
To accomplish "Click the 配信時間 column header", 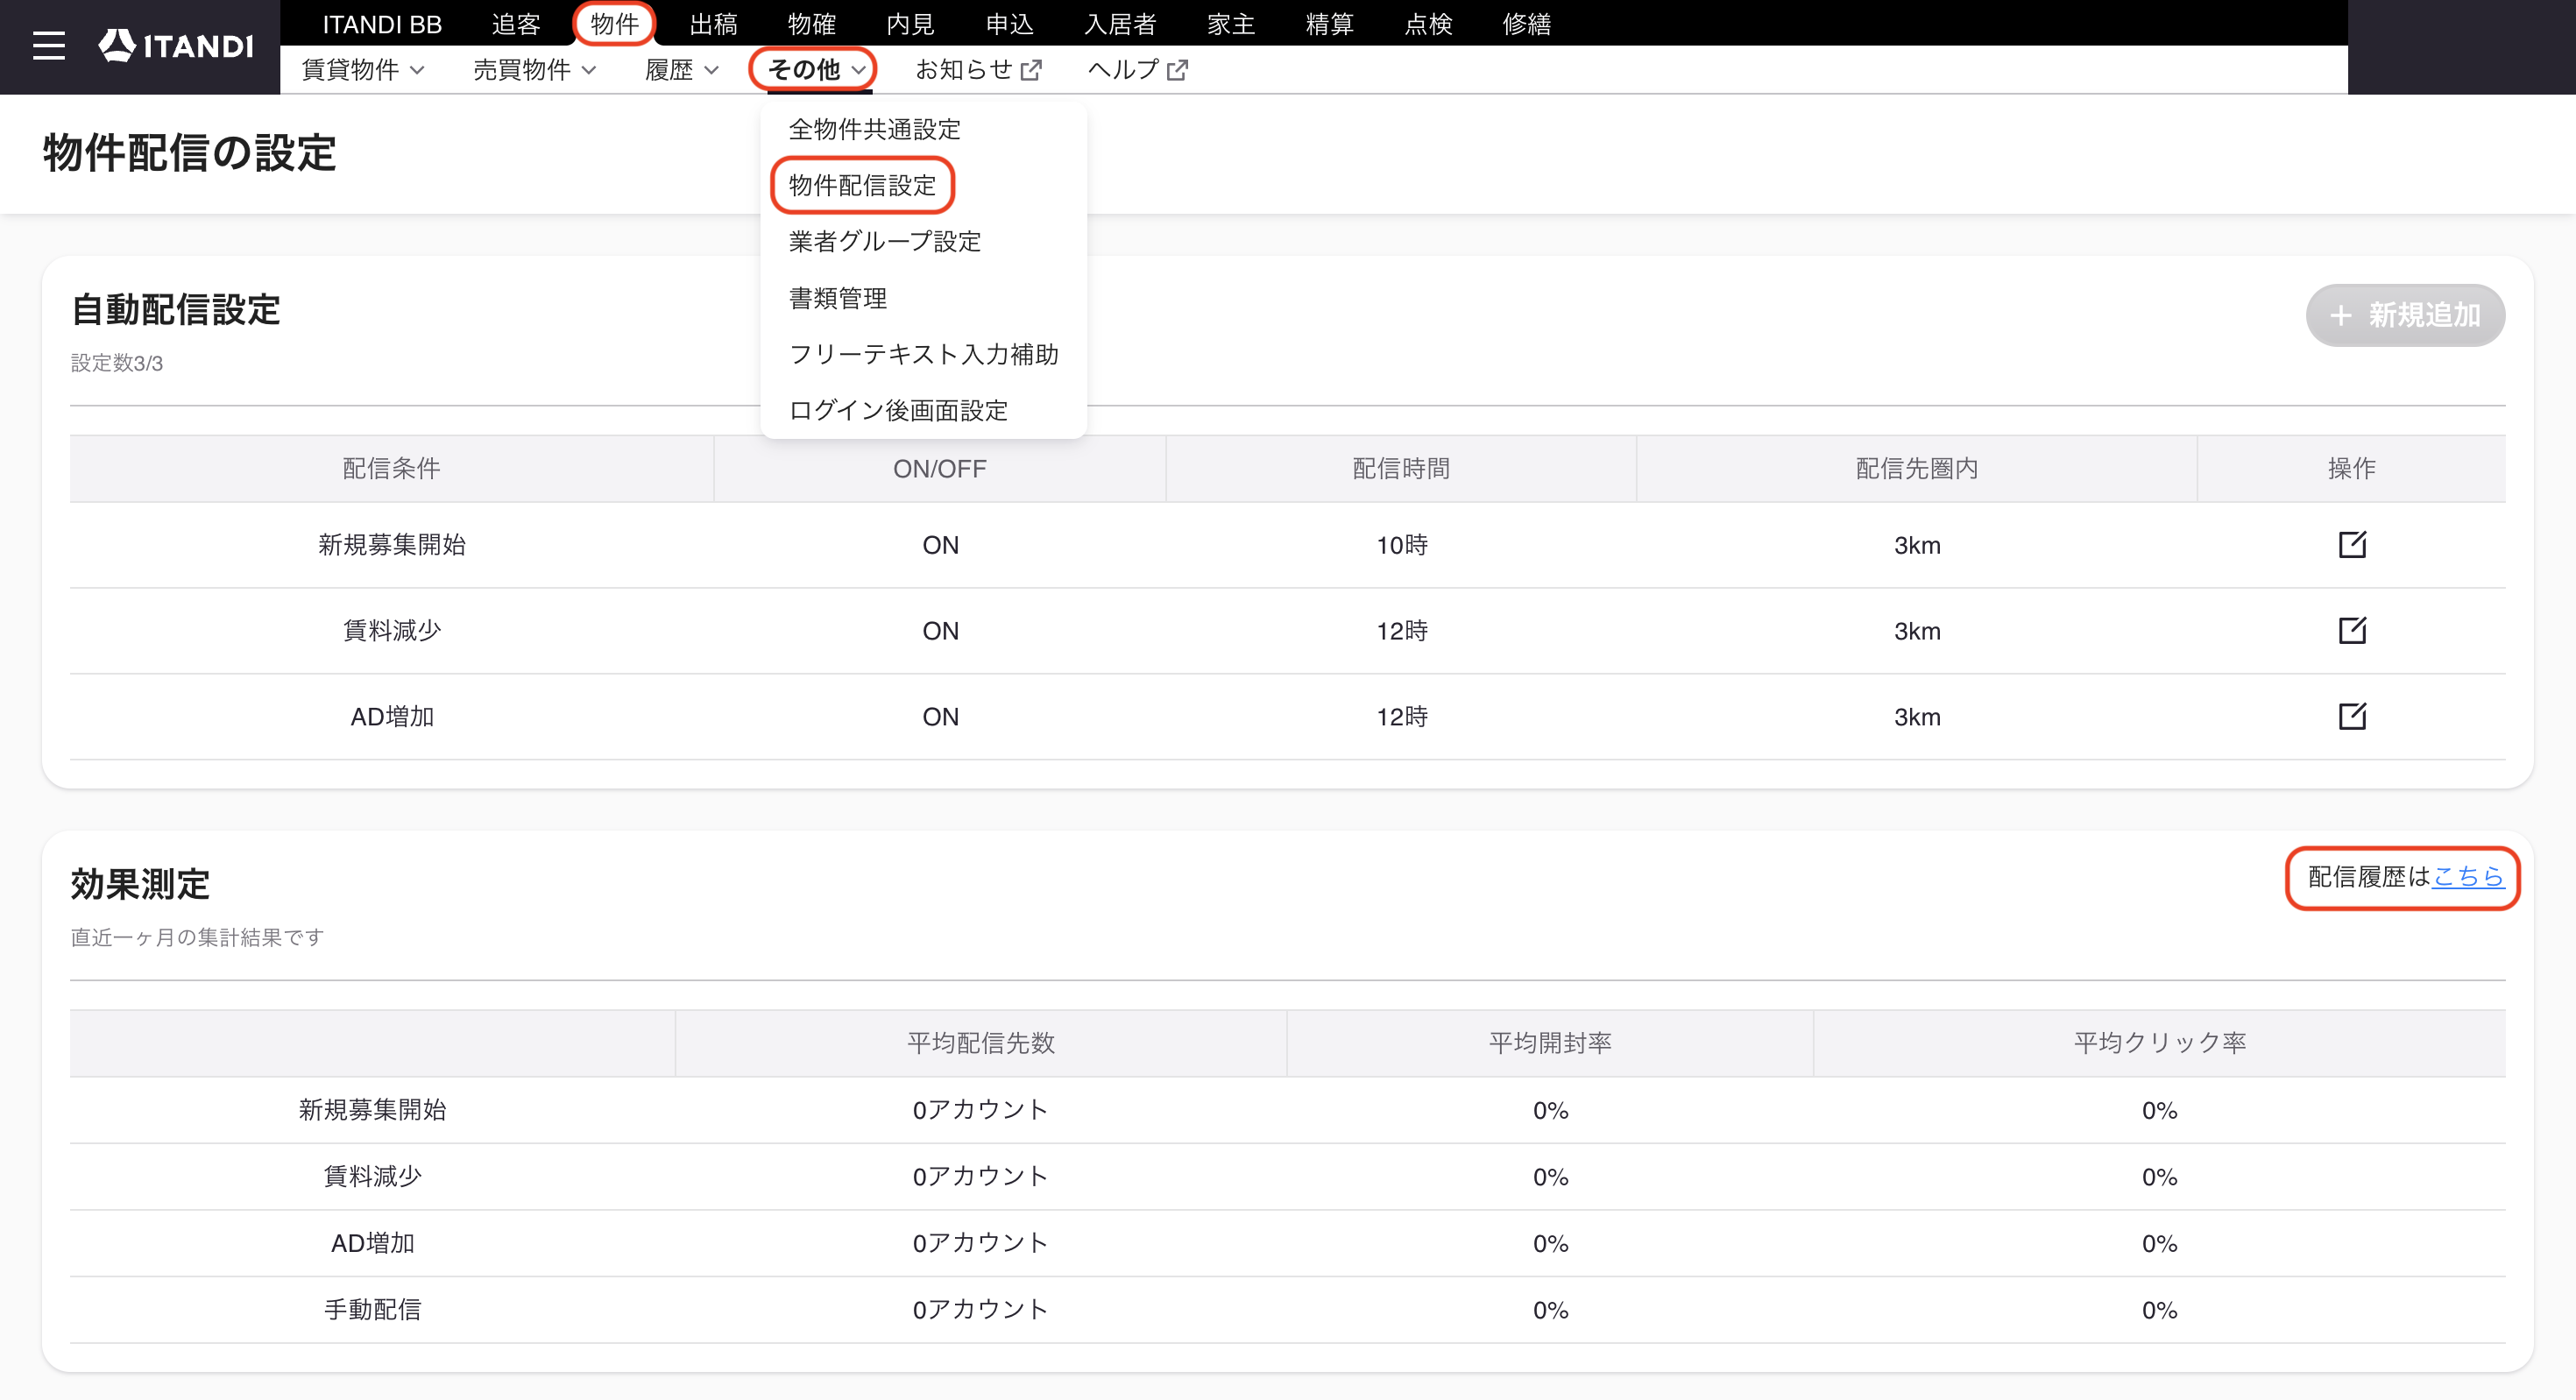I will pos(1401,468).
